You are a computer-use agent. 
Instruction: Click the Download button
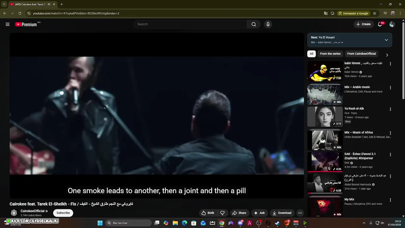282,213
